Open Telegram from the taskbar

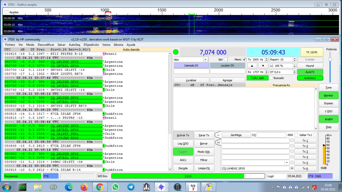coord(131,187)
